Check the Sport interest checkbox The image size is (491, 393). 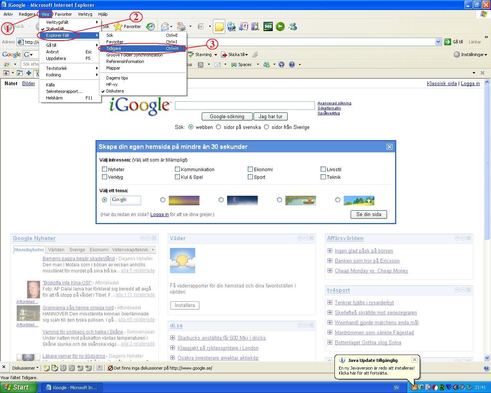[250, 177]
